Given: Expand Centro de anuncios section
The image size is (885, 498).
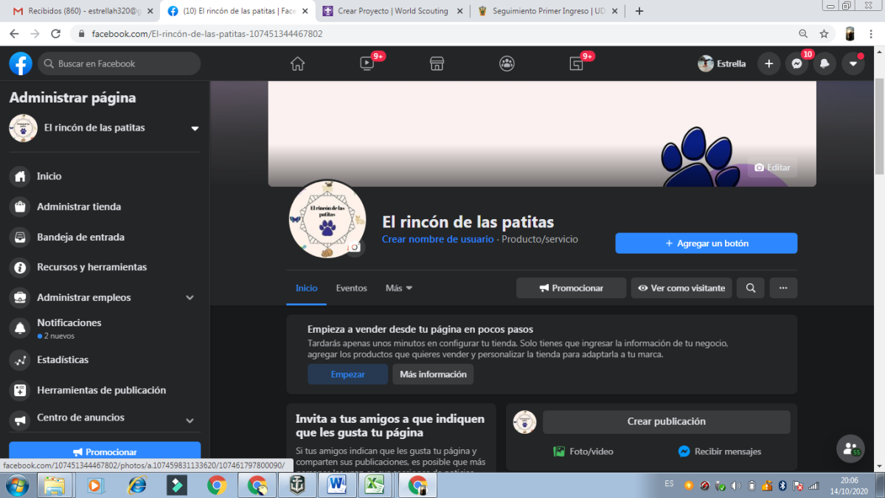Looking at the screenshot, I should (190, 420).
